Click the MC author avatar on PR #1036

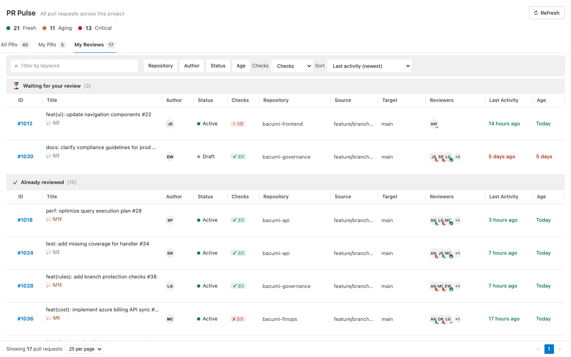point(170,319)
